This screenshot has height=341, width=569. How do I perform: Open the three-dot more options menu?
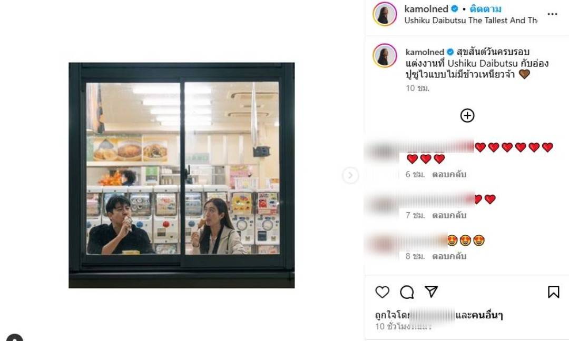552,14
